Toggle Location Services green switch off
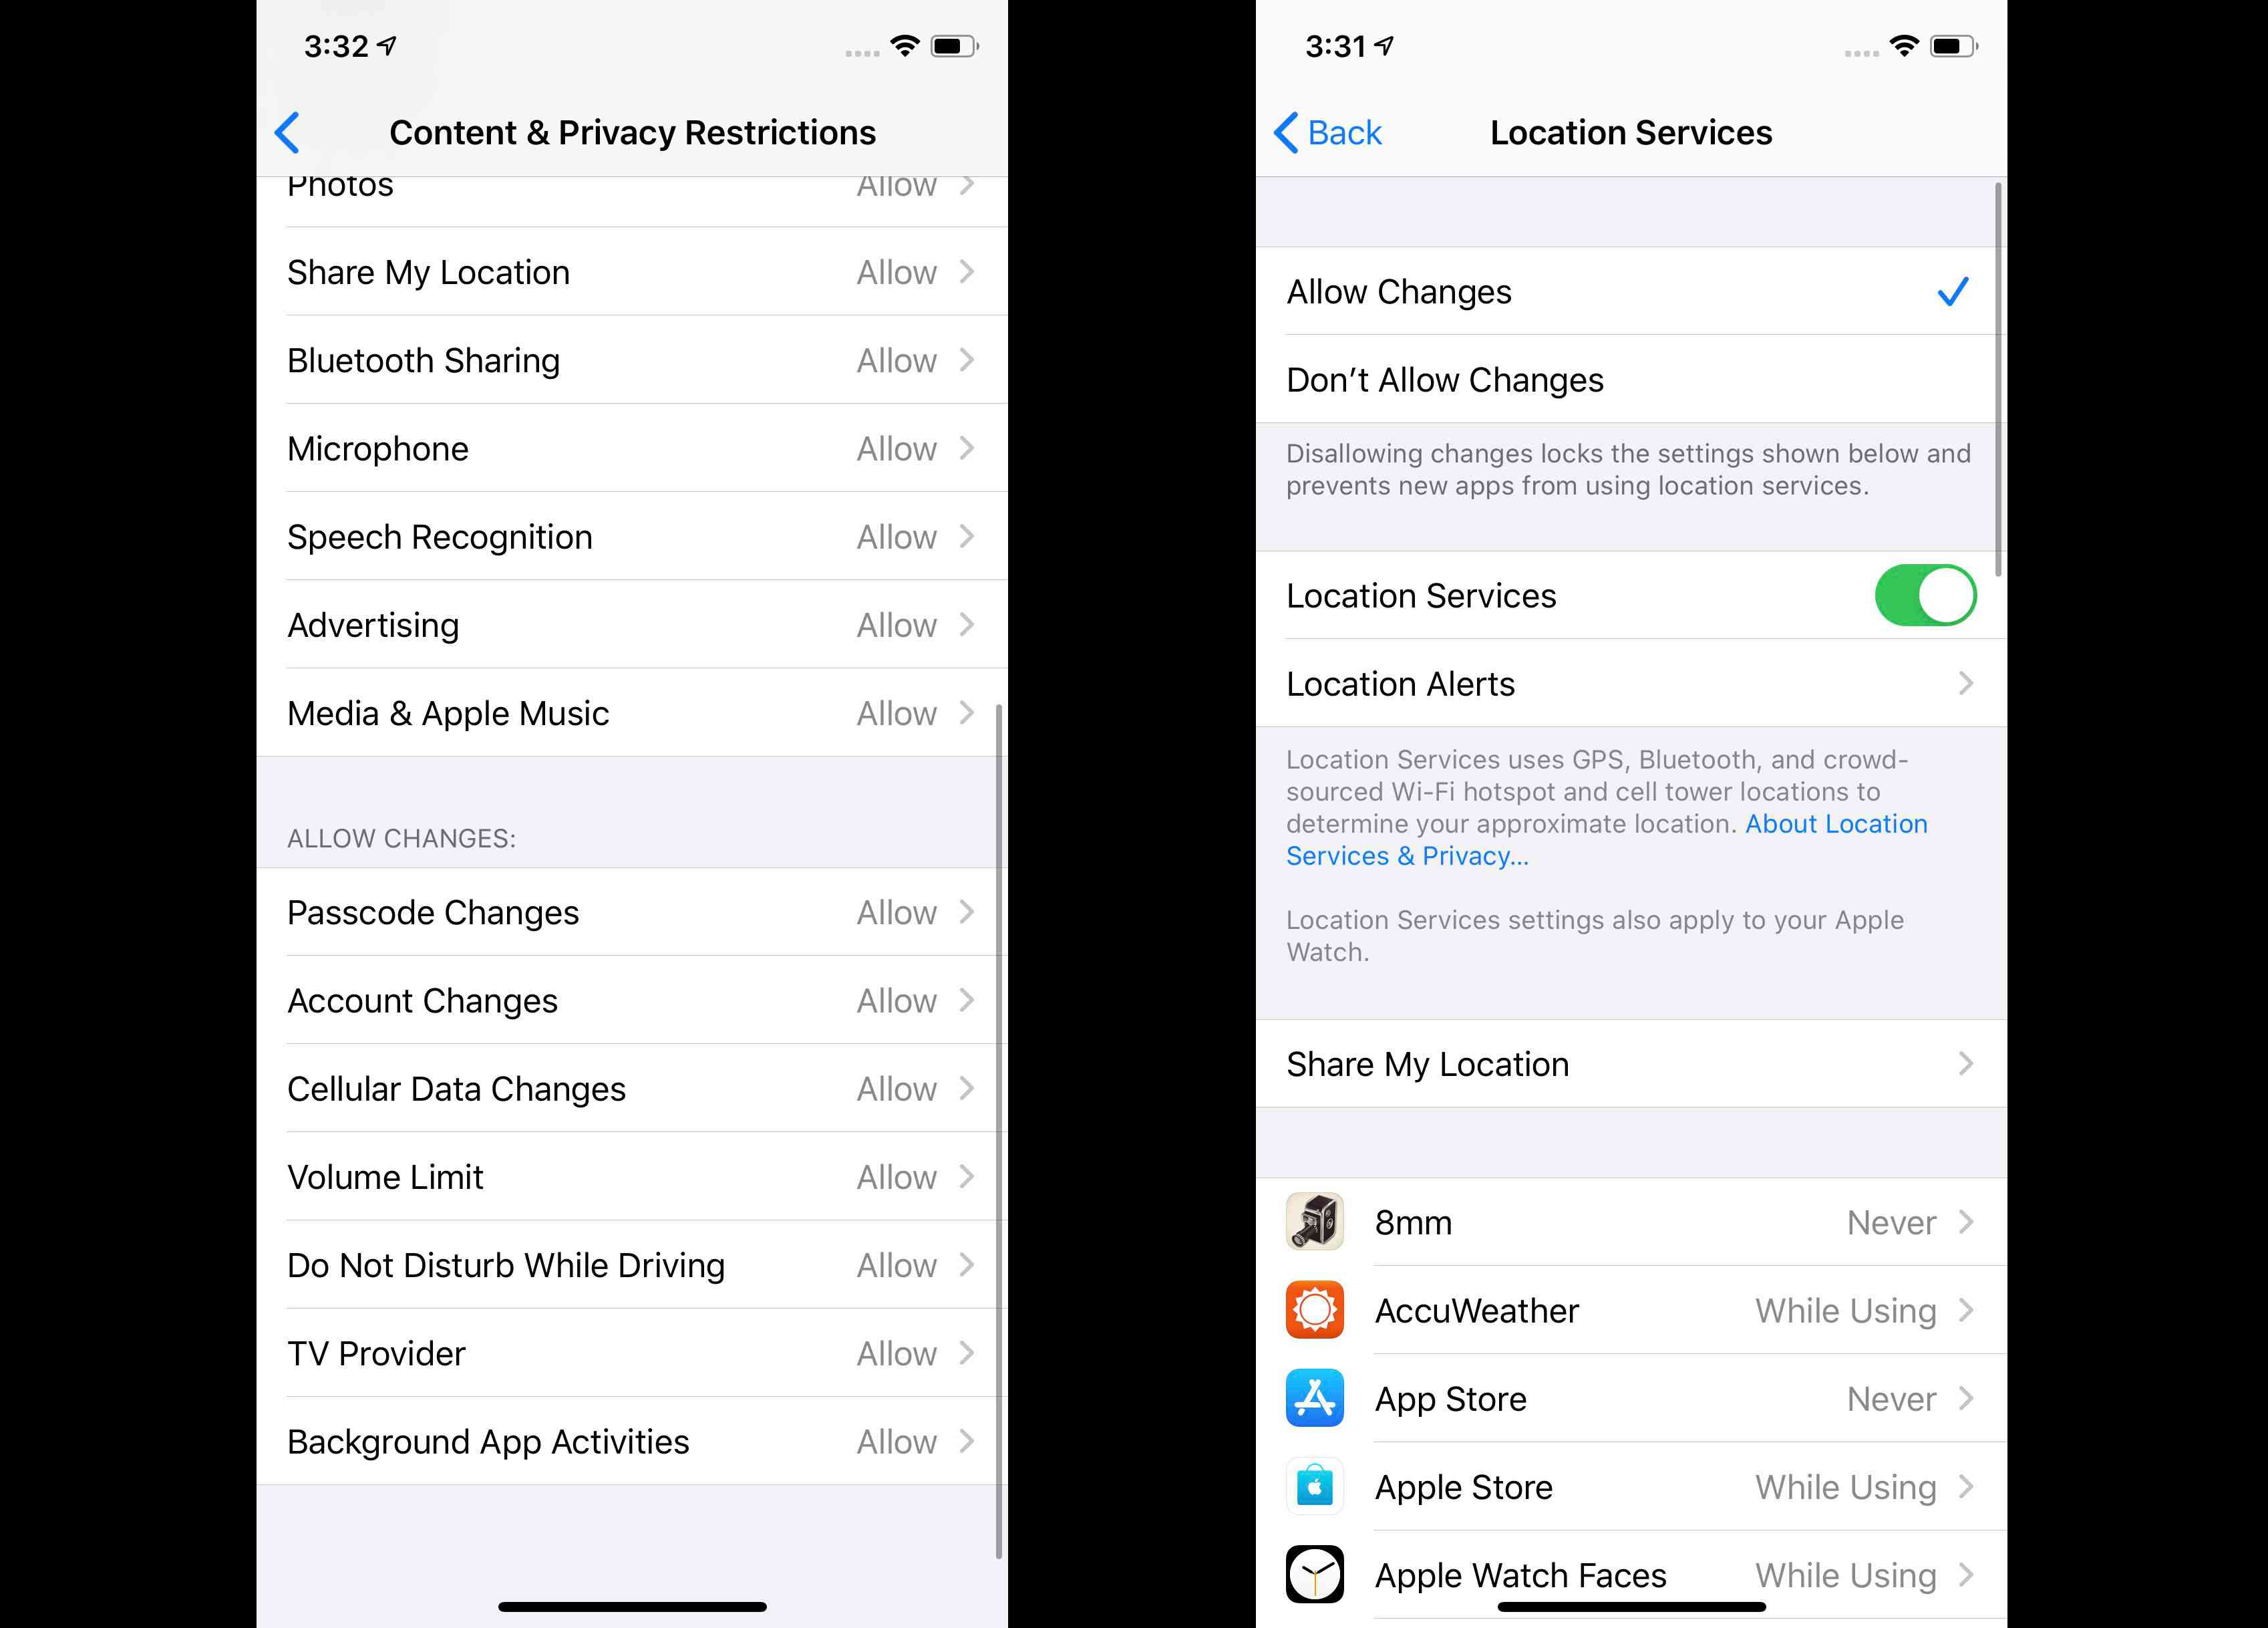 coord(1925,593)
